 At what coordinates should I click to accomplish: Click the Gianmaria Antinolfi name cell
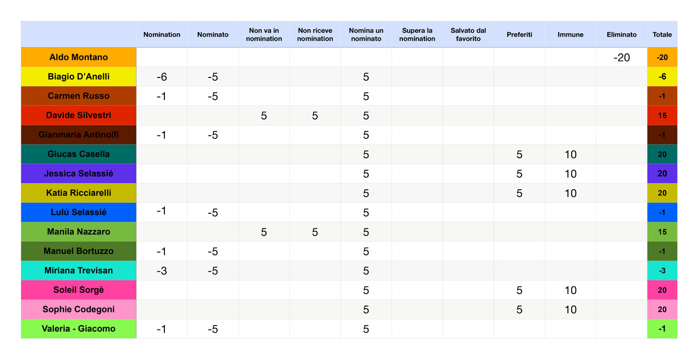point(79,135)
